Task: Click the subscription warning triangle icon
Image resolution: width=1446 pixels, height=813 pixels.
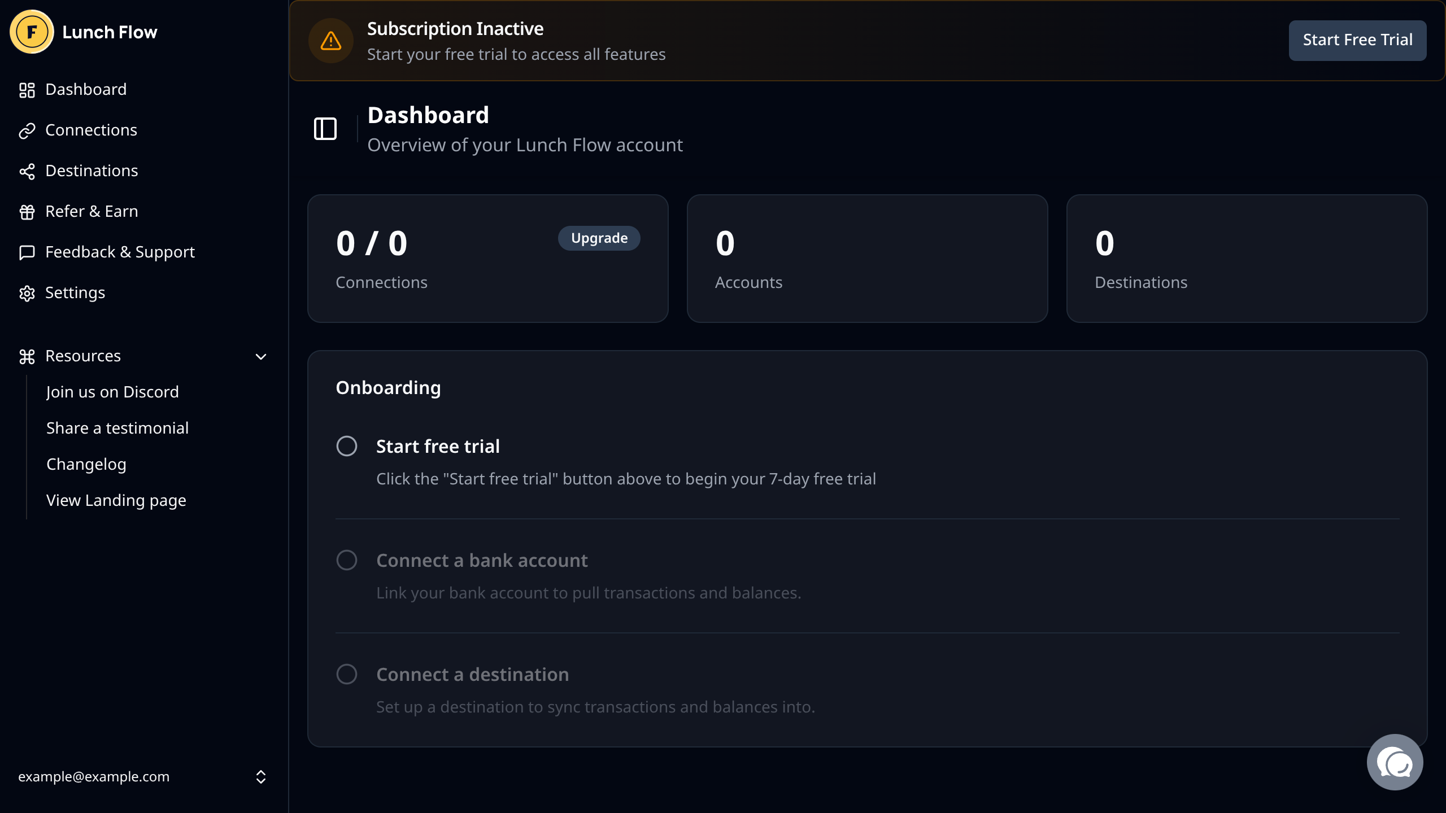Action: point(331,41)
